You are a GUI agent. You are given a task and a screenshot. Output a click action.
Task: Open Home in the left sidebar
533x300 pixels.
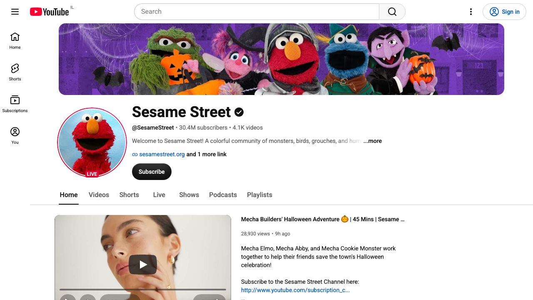click(15, 41)
